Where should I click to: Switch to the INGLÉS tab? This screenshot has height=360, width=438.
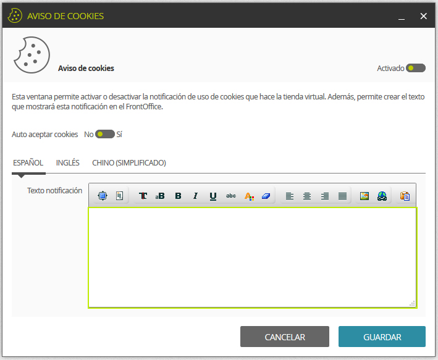pos(67,163)
